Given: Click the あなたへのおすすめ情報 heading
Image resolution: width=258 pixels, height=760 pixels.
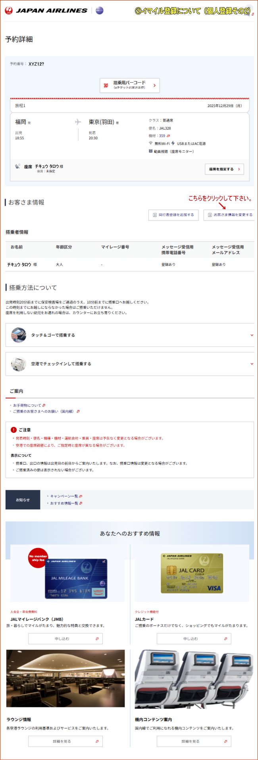Looking at the screenshot, I should pos(130,534).
